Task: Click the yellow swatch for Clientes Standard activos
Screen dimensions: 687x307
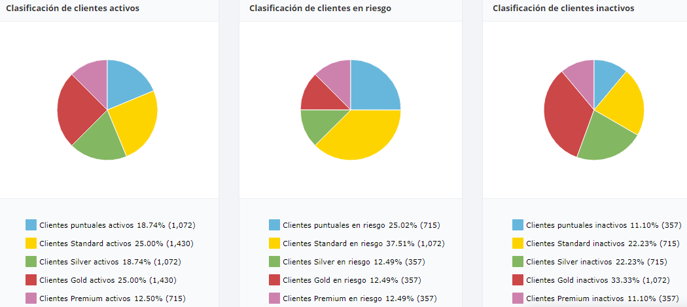Action: (x=31, y=244)
